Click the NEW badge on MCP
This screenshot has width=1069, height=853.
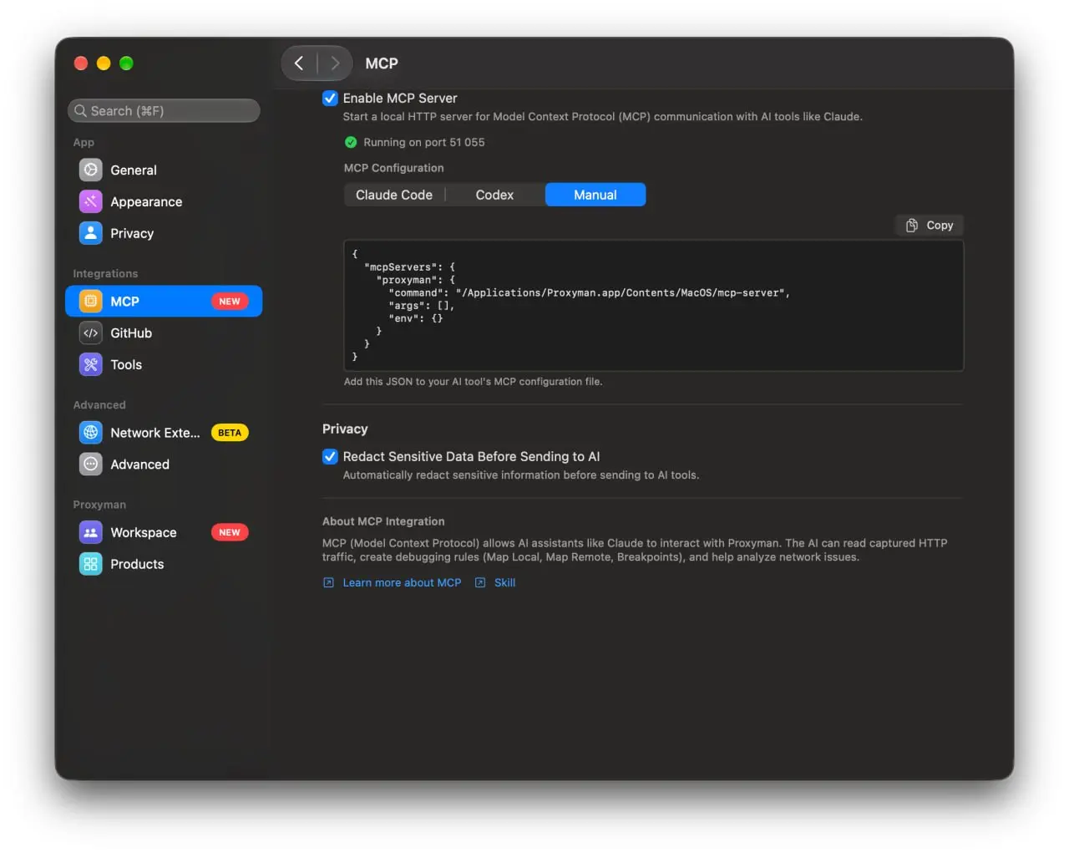[x=230, y=302]
